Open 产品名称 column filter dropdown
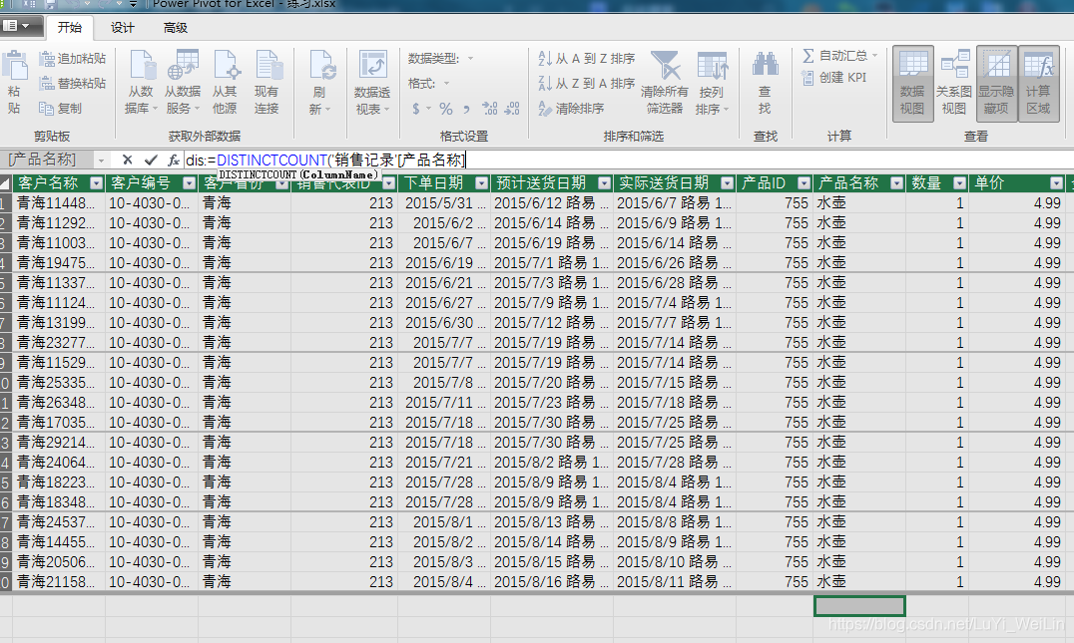This screenshot has width=1074, height=643. pos(896,183)
